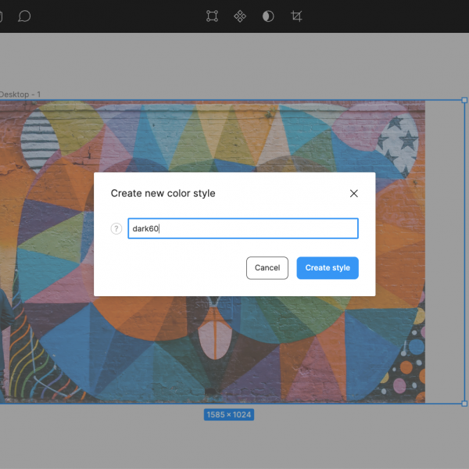This screenshot has width=469, height=469.
Task: Click the frame's bottom-right resize handle
Action: click(x=464, y=403)
